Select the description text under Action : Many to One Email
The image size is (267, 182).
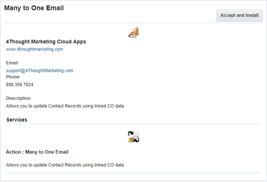click(x=65, y=165)
